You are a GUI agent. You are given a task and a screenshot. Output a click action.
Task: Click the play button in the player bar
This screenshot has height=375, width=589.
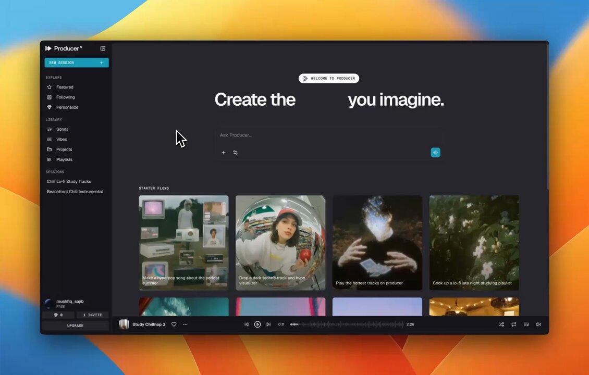(257, 324)
